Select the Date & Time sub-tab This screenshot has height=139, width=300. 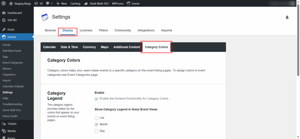point(69,47)
